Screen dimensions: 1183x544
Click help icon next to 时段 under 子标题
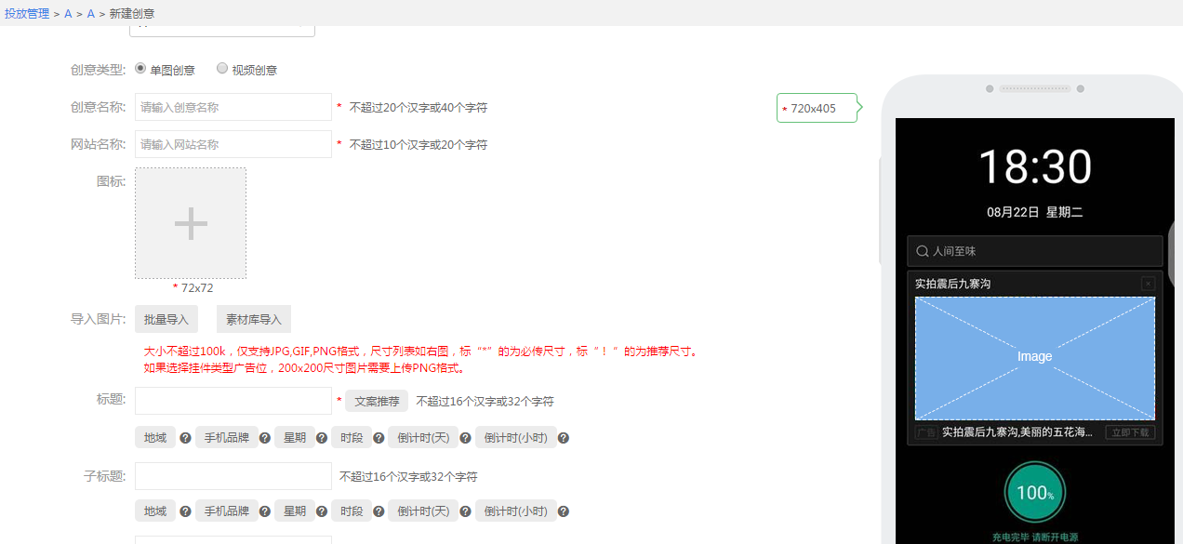click(378, 511)
